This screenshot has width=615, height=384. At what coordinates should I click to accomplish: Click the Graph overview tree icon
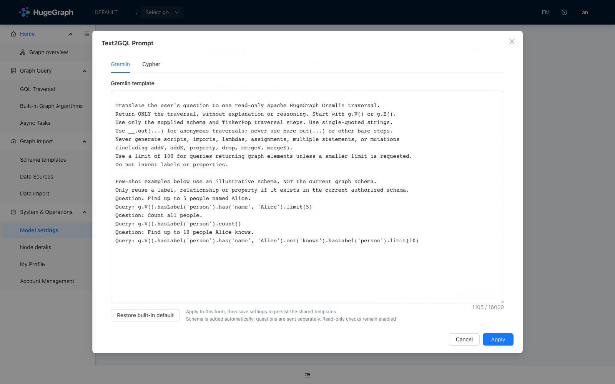click(x=23, y=52)
